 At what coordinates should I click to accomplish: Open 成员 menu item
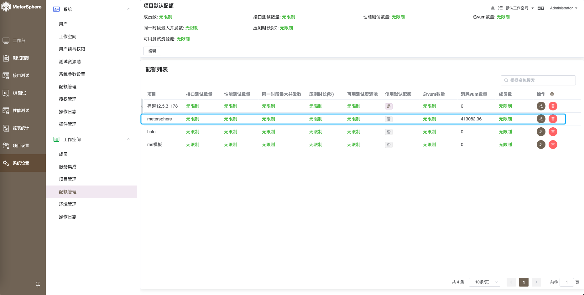[91, 154]
